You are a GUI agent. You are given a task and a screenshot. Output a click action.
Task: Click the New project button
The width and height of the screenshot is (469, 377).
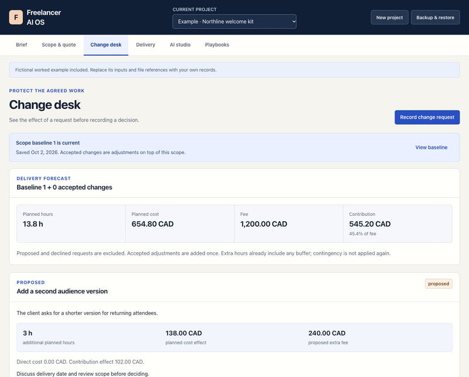click(389, 18)
